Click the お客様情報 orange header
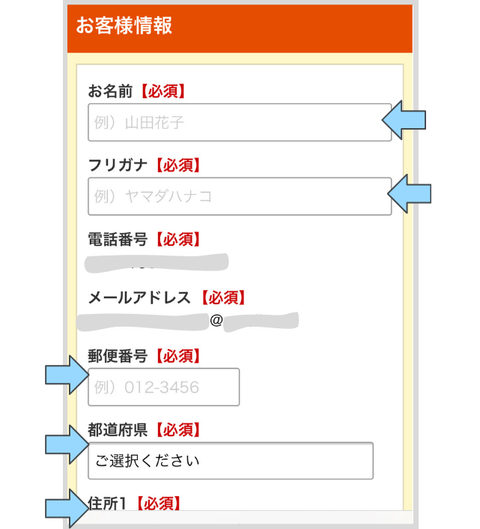The image size is (480, 529). (240, 28)
